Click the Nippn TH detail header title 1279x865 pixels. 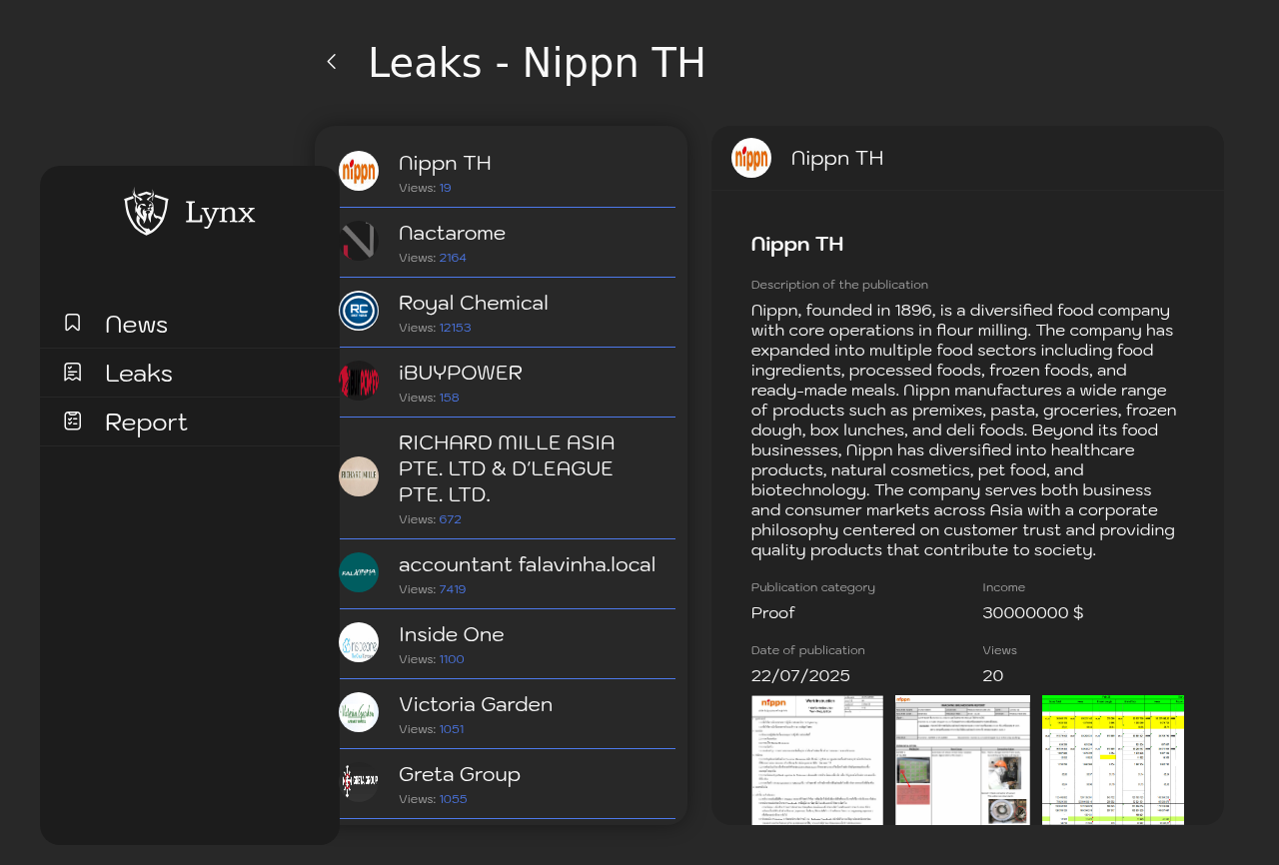click(x=837, y=158)
